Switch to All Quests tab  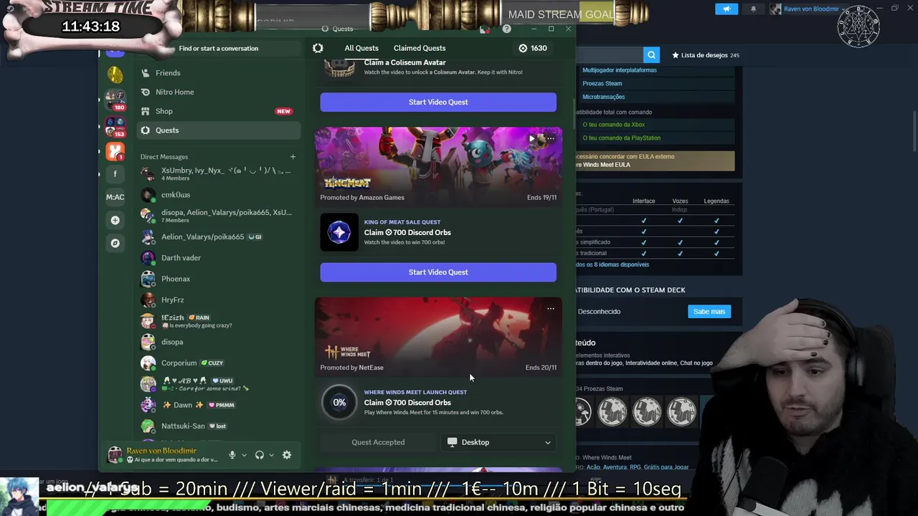tap(361, 48)
